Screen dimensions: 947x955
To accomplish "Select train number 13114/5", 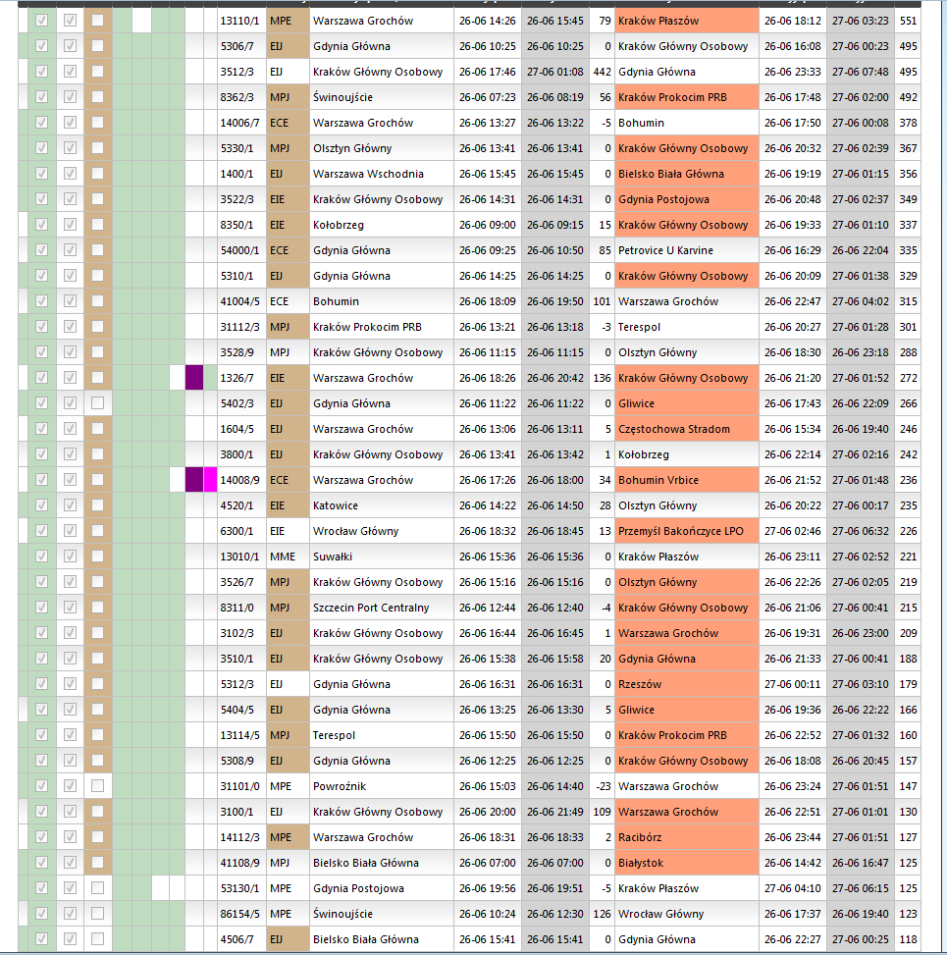I will click(240, 735).
